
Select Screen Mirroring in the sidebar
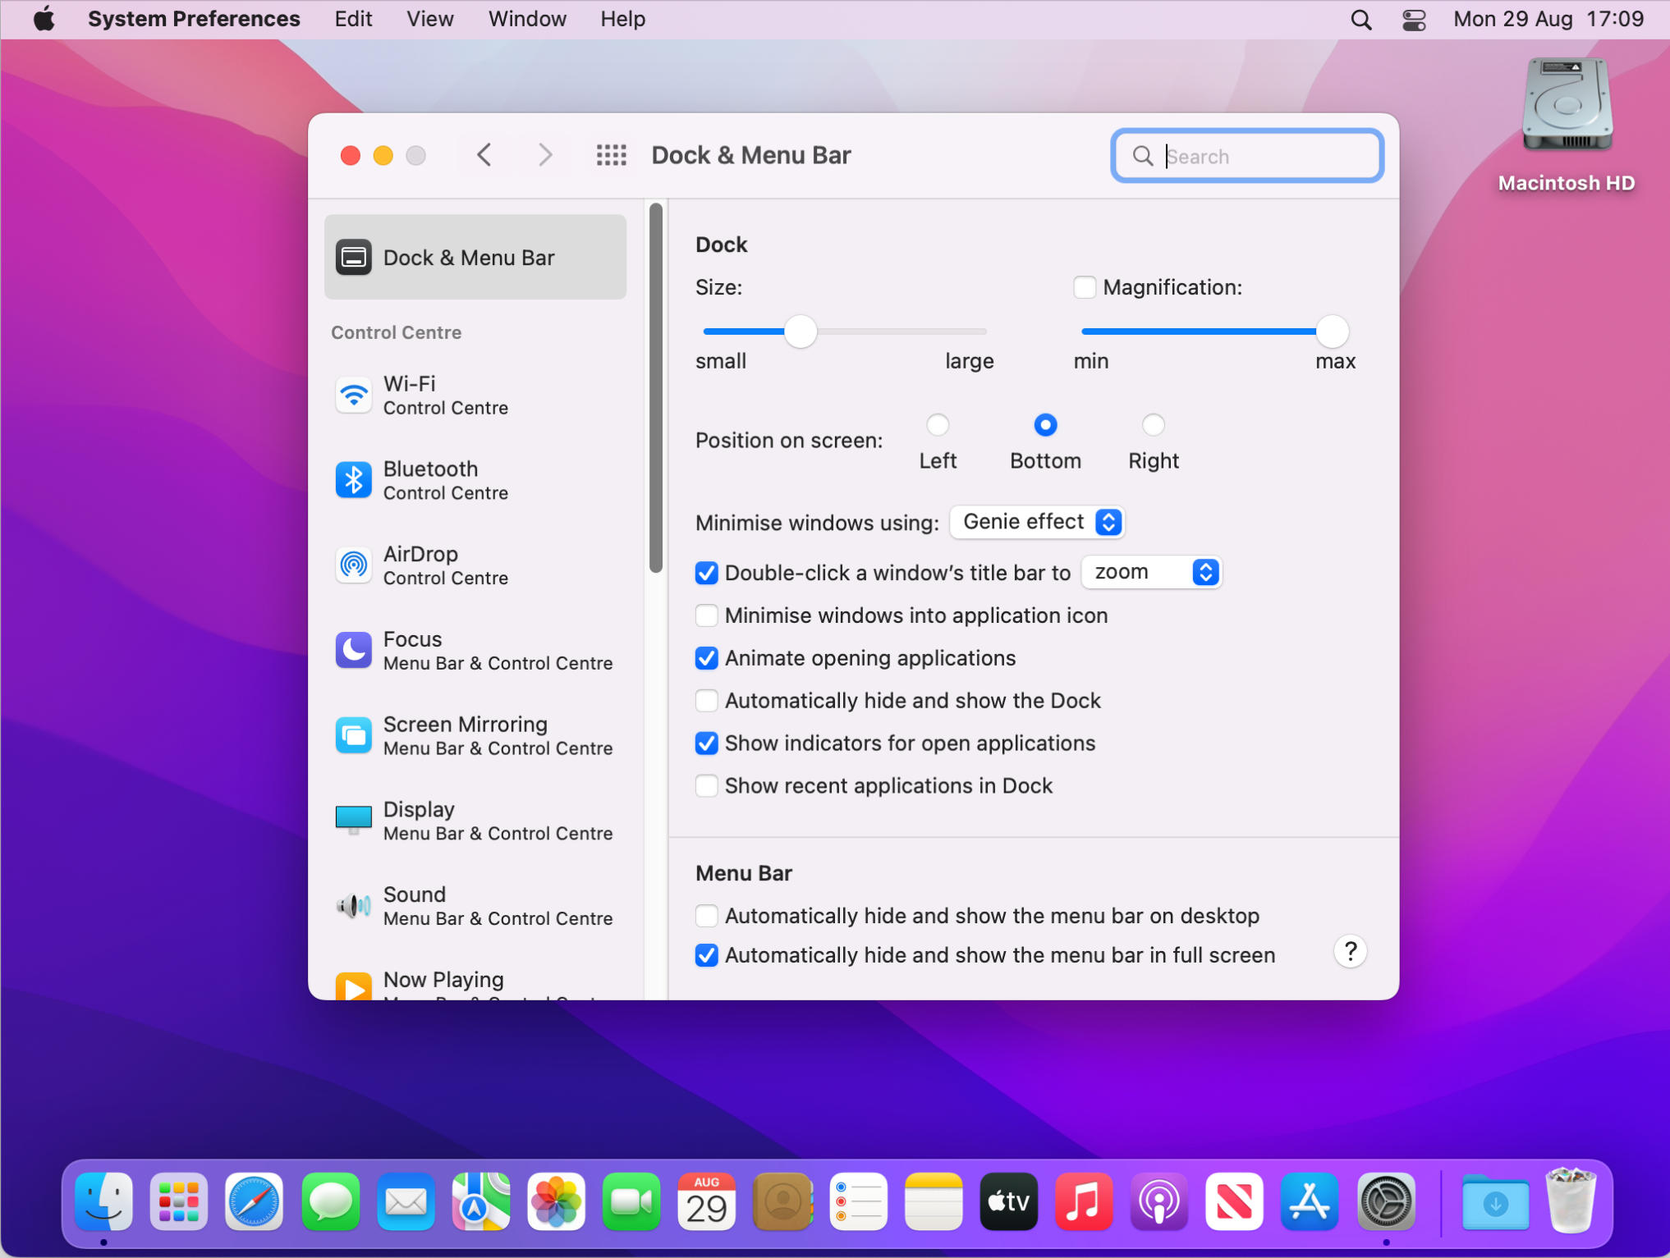pyautogui.click(x=475, y=736)
